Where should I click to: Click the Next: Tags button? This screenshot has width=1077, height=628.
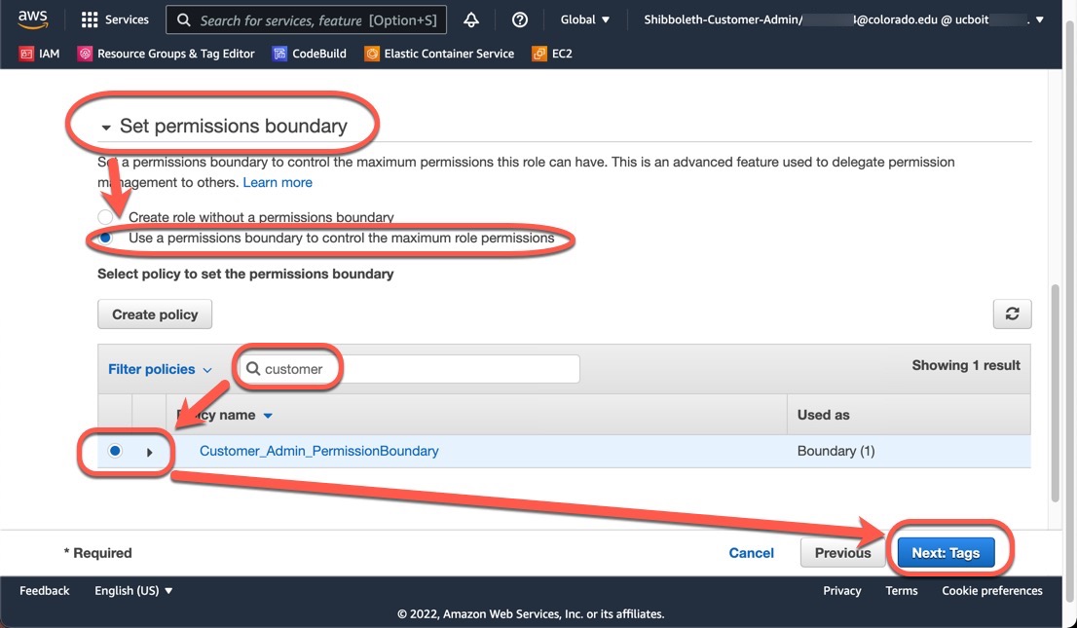946,553
